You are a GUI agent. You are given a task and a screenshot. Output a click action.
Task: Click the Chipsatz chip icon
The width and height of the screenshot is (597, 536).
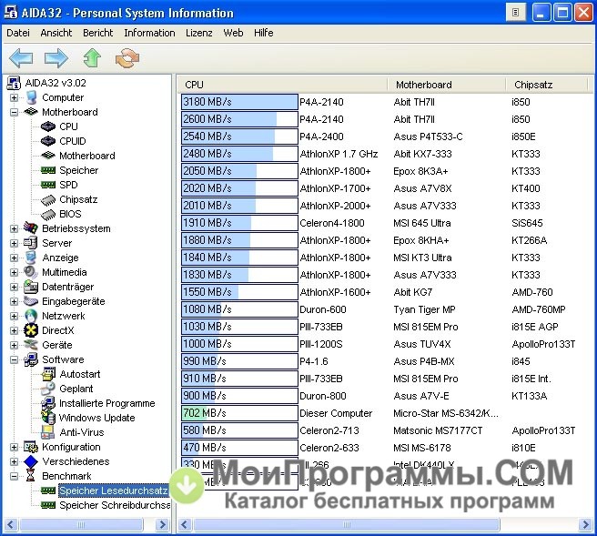click(x=48, y=199)
